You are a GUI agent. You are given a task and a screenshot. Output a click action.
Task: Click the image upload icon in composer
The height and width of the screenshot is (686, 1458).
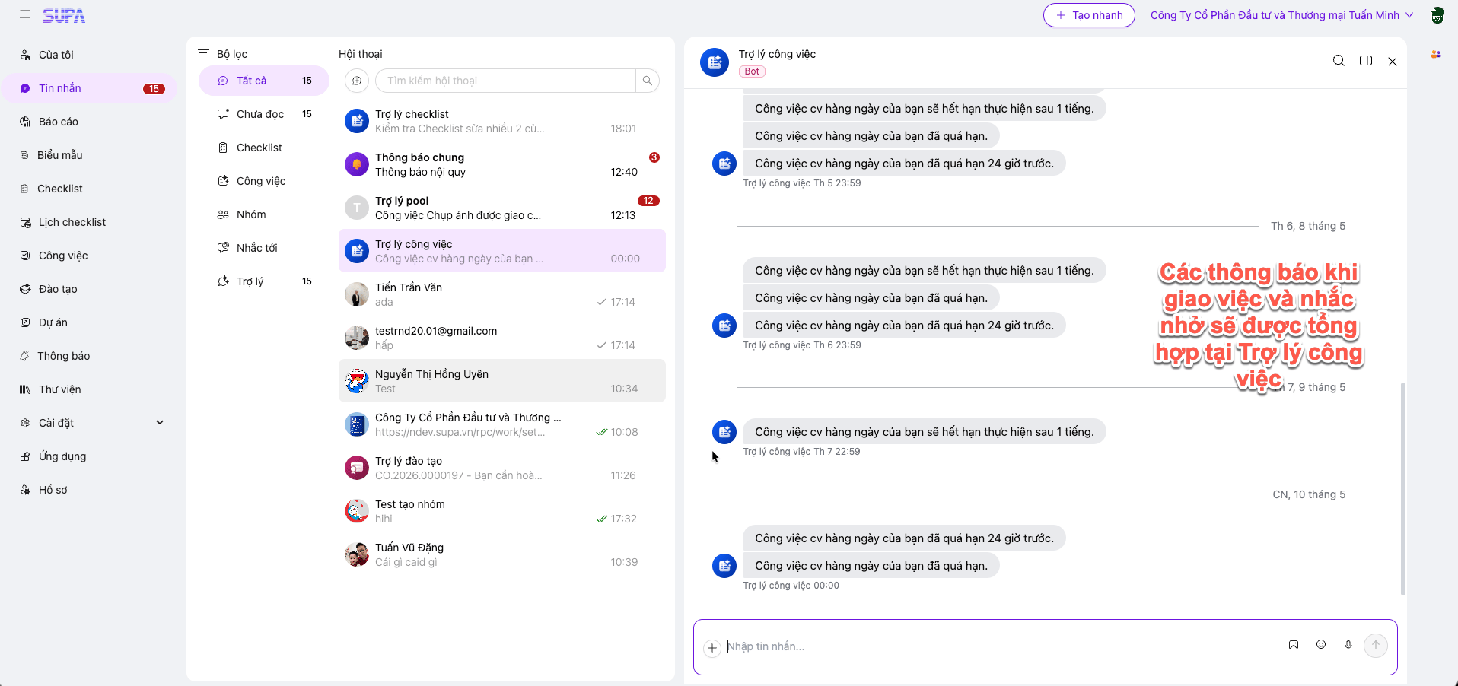[x=1294, y=645]
